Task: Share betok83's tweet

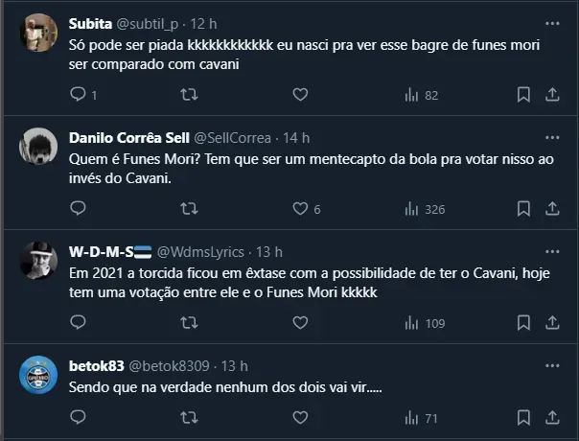Action: click(x=552, y=417)
